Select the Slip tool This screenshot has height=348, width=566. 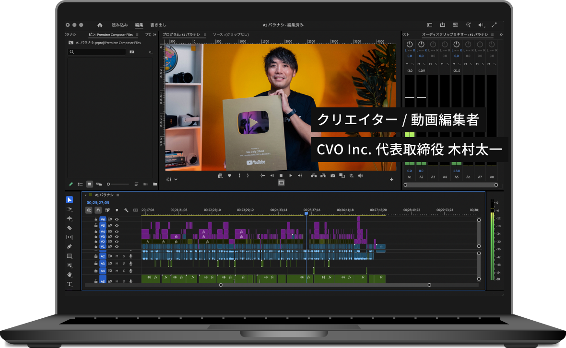(x=69, y=237)
